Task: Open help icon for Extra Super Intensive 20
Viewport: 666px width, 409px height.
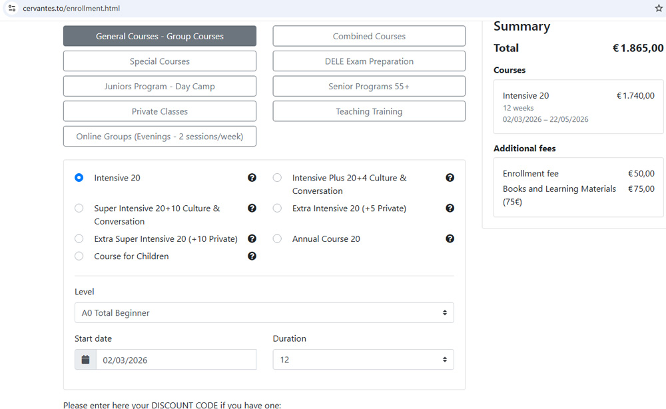Action: 252,238
